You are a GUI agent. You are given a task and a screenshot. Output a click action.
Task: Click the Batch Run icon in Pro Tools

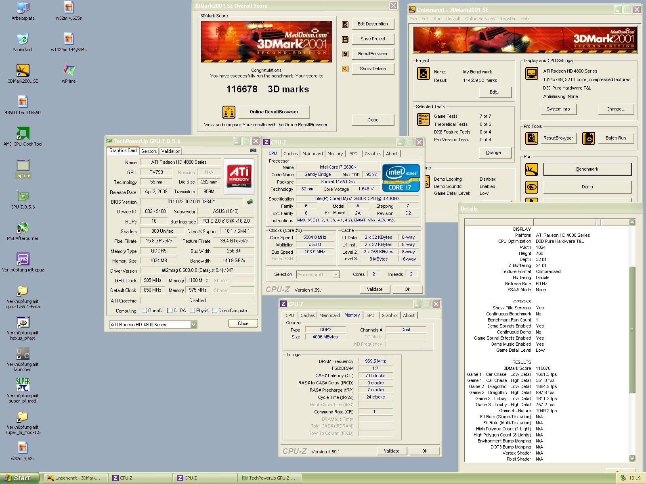[x=589, y=138]
